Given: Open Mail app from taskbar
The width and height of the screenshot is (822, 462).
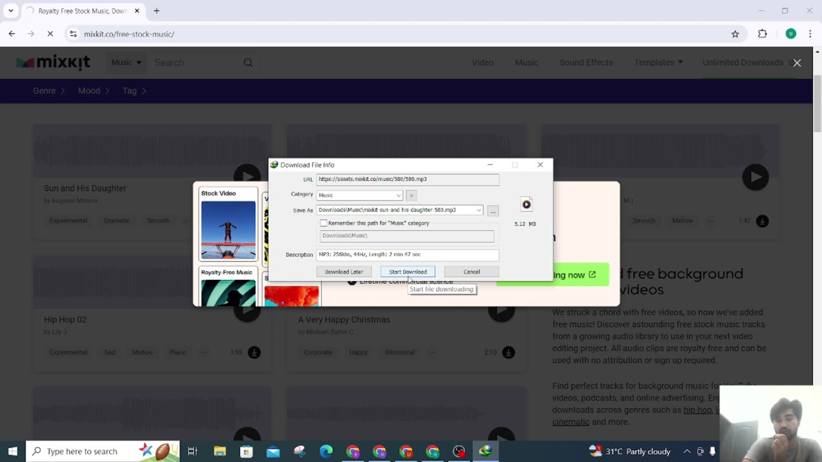Looking at the screenshot, I should [x=273, y=451].
